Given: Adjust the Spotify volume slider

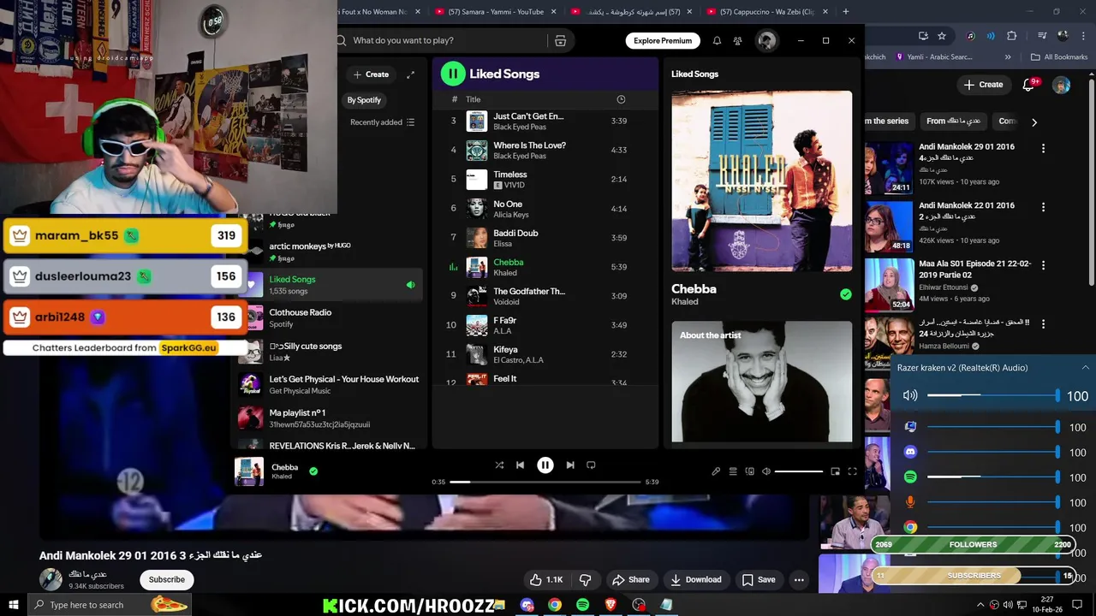Looking at the screenshot, I should [x=798, y=471].
